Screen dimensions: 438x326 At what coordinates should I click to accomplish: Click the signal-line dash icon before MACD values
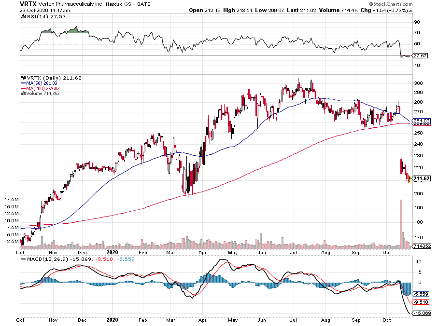point(23,259)
